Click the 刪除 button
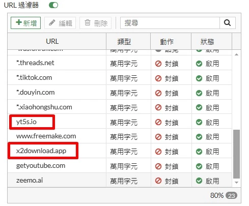 [x=96, y=23]
